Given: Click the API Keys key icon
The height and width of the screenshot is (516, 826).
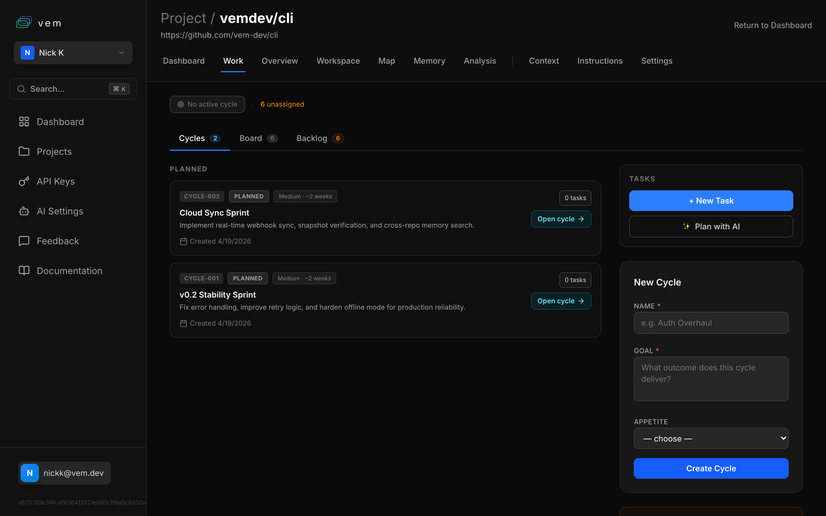Looking at the screenshot, I should pyautogui.click(x=24, y=181).
